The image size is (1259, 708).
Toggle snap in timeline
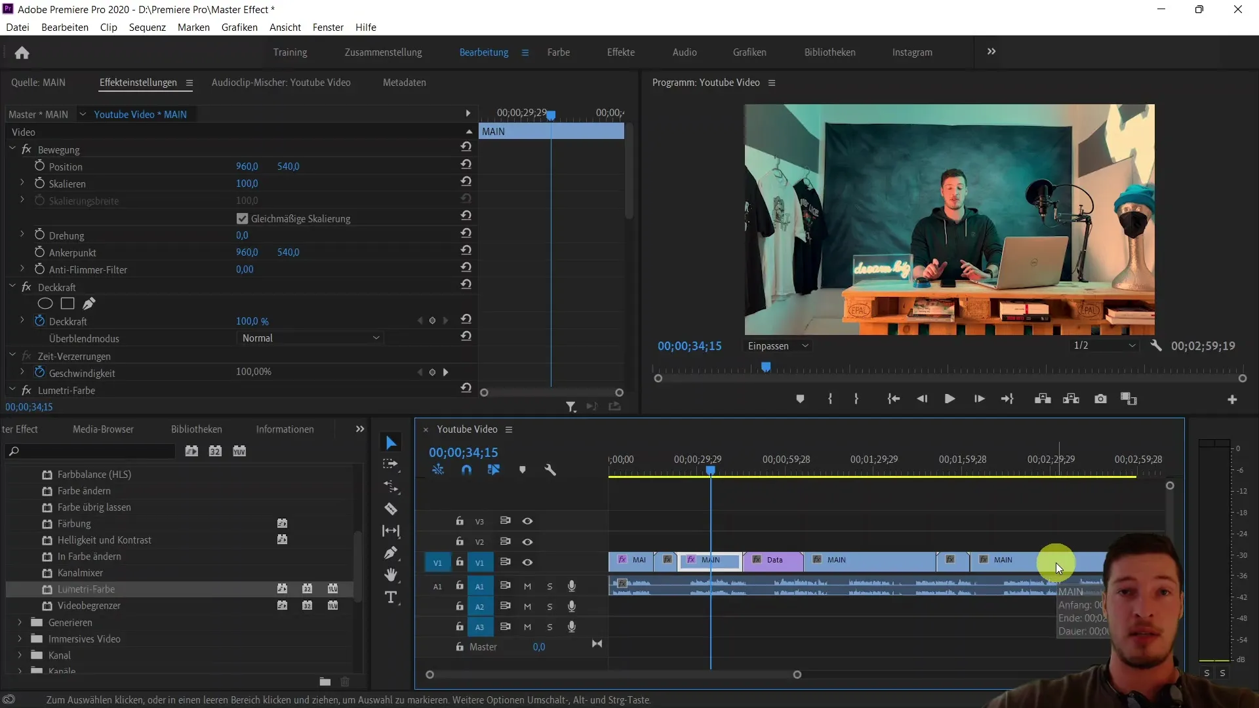[466, 470]
